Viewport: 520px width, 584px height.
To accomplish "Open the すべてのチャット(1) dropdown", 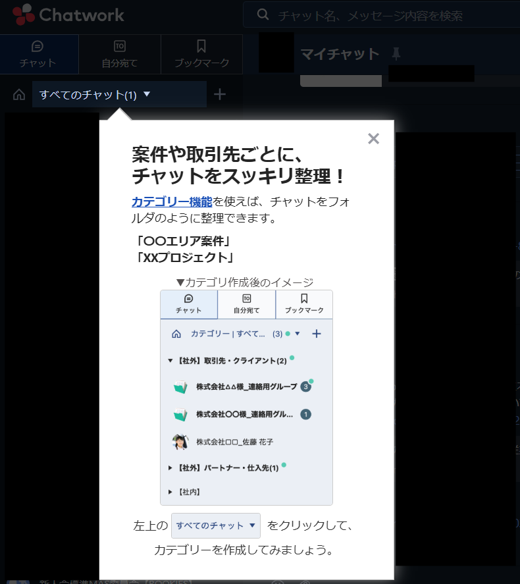I will (119, 94).
